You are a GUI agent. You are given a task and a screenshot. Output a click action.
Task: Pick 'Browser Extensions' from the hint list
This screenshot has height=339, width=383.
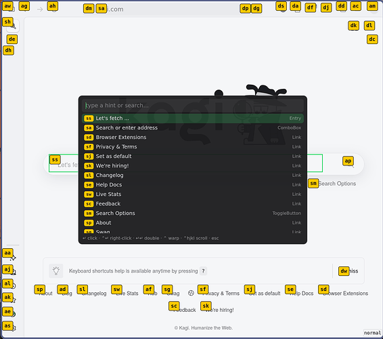pos(193,138)
